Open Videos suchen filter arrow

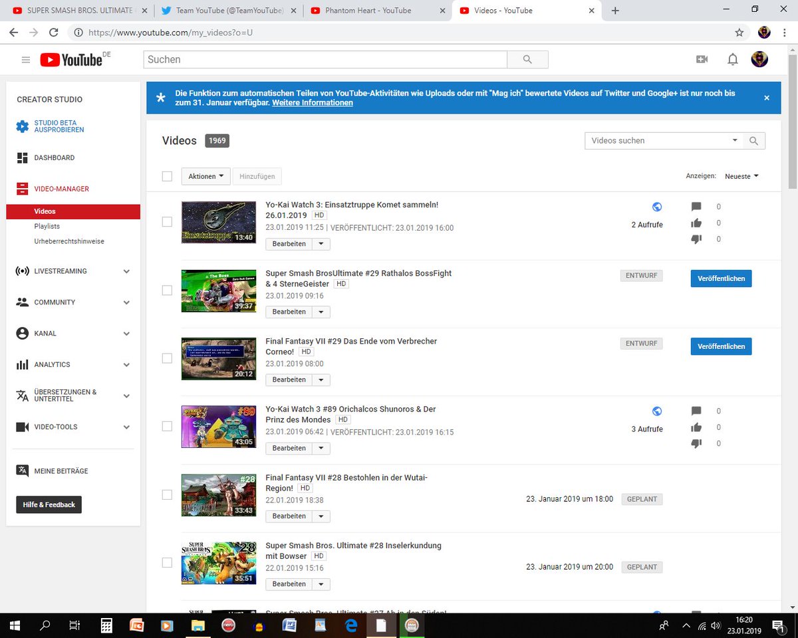pyautogui.click(x=735, y=140)
